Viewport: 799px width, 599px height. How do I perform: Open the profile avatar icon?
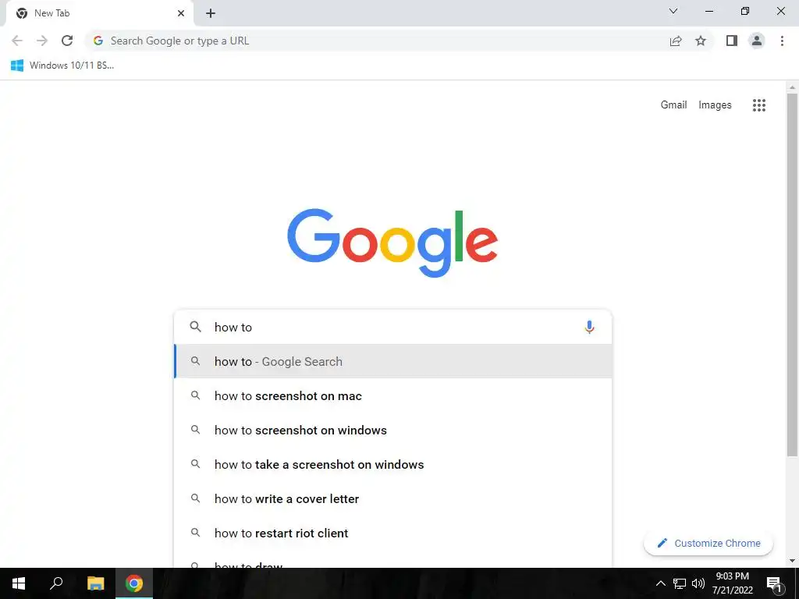pyautogui.click(x=757, y=41)
